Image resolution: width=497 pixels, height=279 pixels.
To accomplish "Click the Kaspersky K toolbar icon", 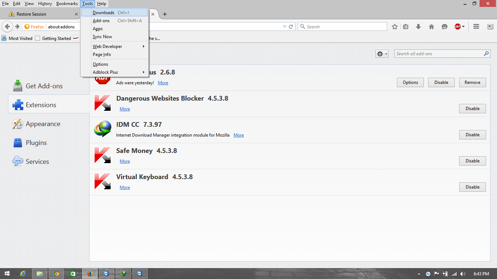I will tap(490, 27).
